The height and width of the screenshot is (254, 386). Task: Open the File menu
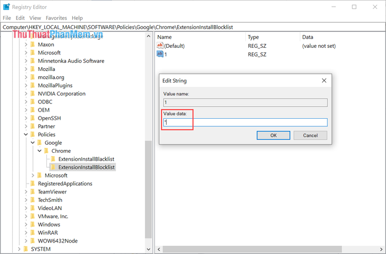(7, 18)
